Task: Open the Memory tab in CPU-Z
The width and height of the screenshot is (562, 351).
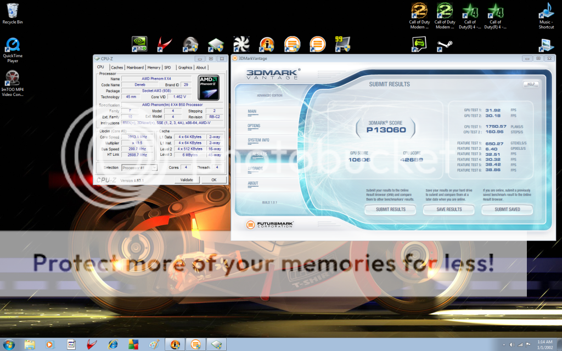Action: point(154,67)
